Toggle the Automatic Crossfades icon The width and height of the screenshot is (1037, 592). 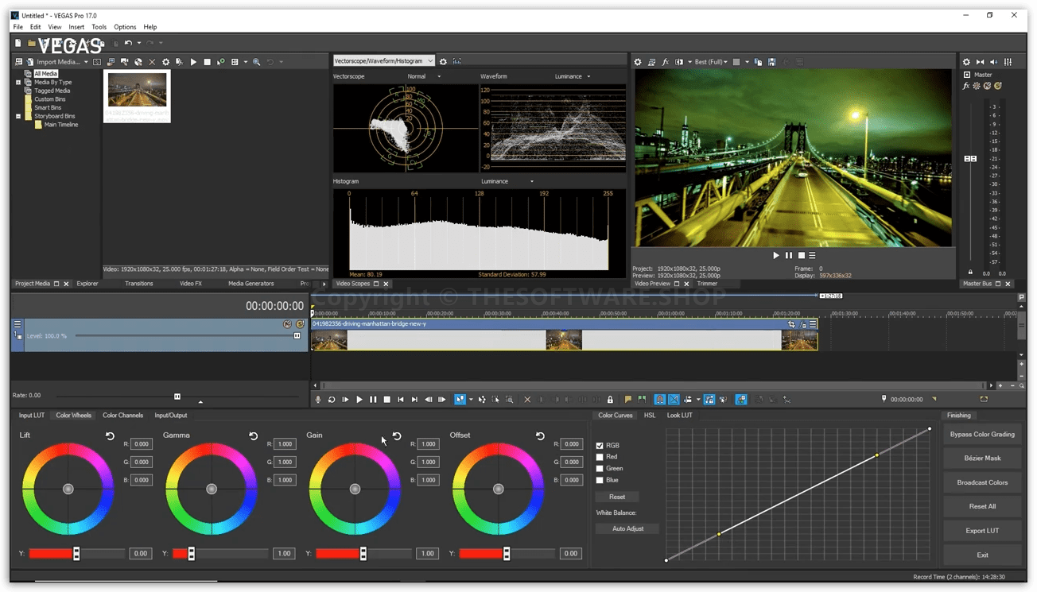[674, 400]
